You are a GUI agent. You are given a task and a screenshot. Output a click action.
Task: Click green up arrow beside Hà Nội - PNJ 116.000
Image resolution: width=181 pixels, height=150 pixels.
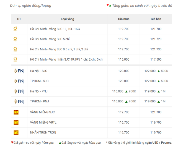pyautogui.click(x=126, y=91)
